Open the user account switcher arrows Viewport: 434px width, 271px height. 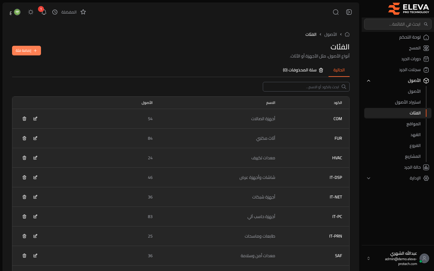point(369,258)
